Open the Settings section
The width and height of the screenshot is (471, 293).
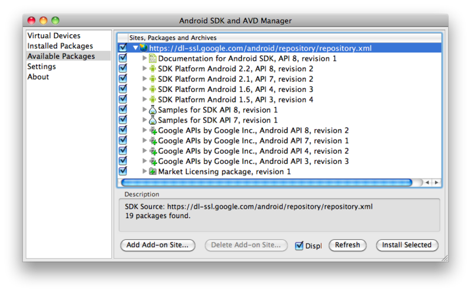(41, 66)
